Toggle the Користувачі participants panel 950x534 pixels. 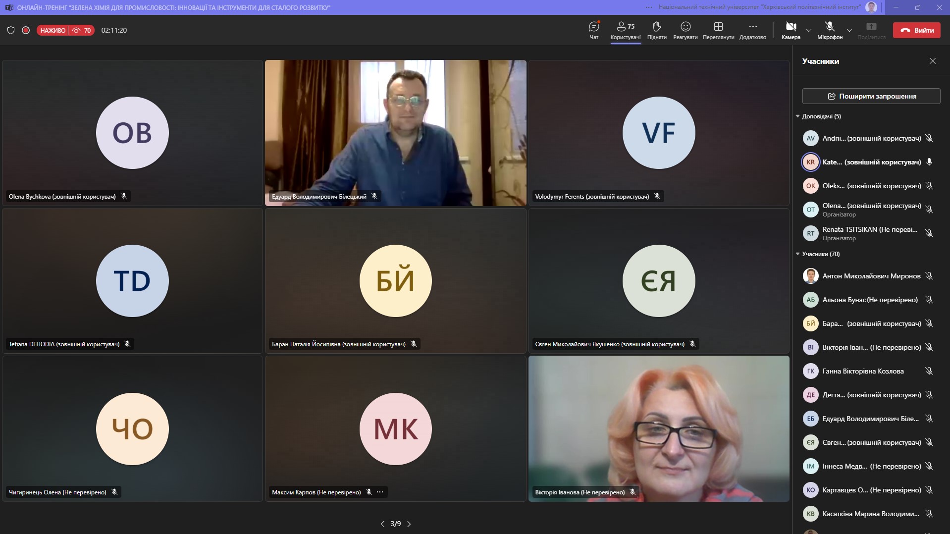(x=626, y=30)
